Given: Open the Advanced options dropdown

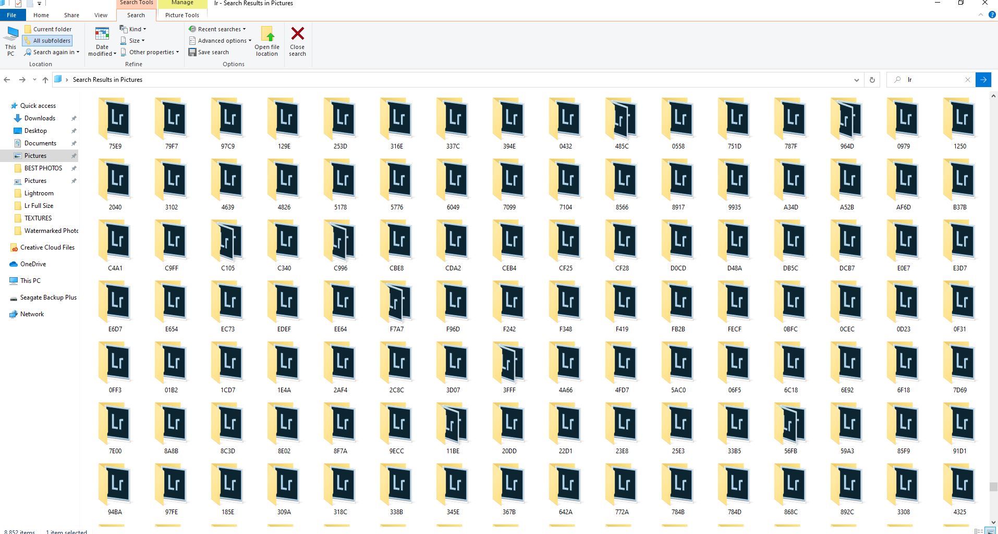Looking at the screenshot, I should click(220, 40).
